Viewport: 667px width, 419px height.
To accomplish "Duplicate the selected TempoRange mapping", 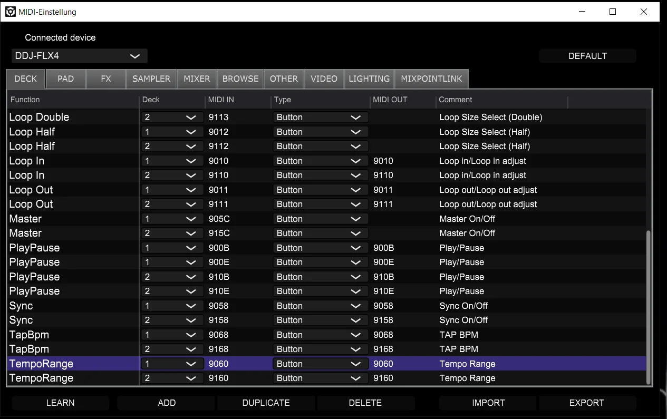I will 266,403.
